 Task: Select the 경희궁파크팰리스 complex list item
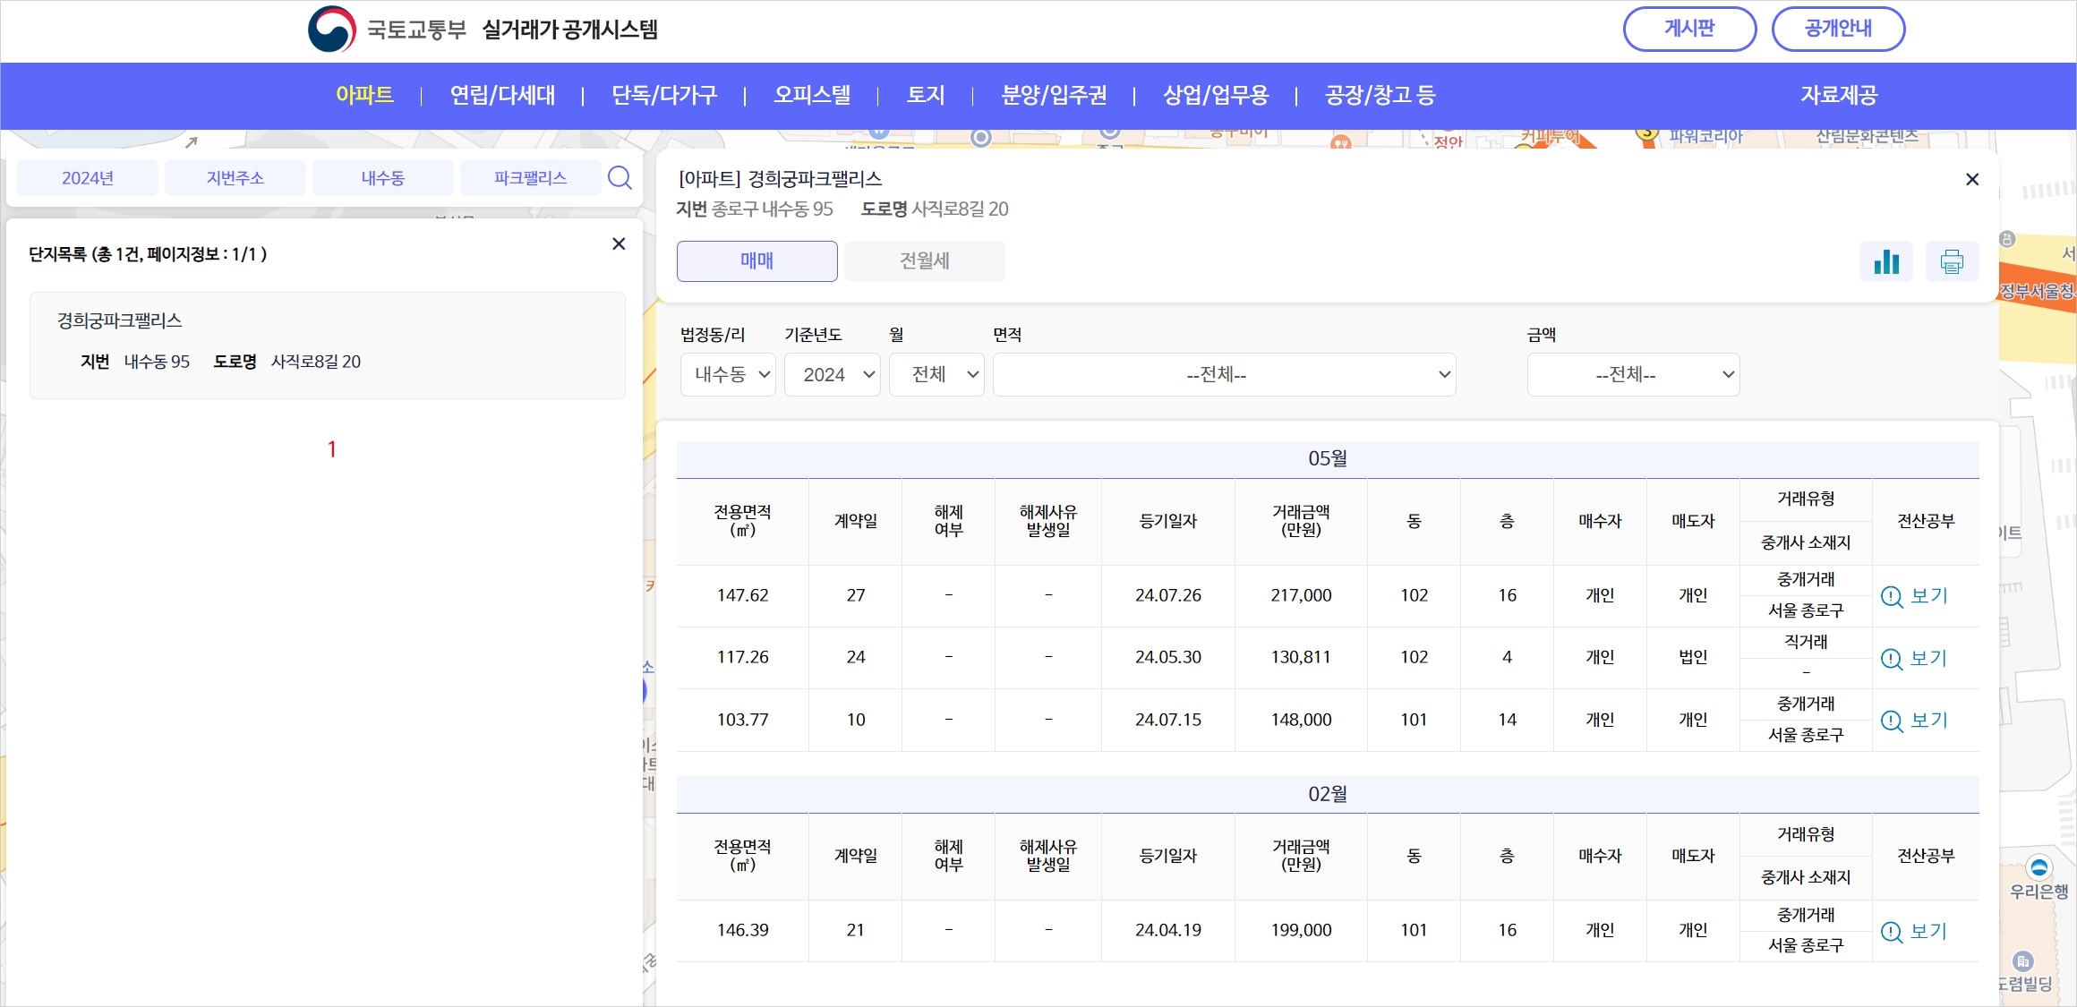328,346
